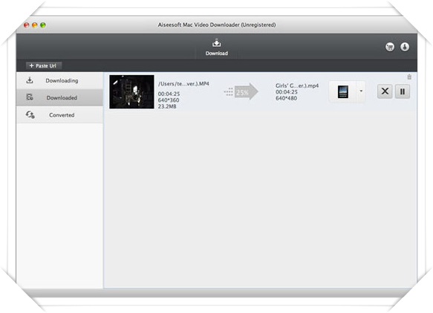Image resolution: width=433 pixels, height=313 pixels.
Task: Minimize window with the yellow button
Action: click(35, 25)
